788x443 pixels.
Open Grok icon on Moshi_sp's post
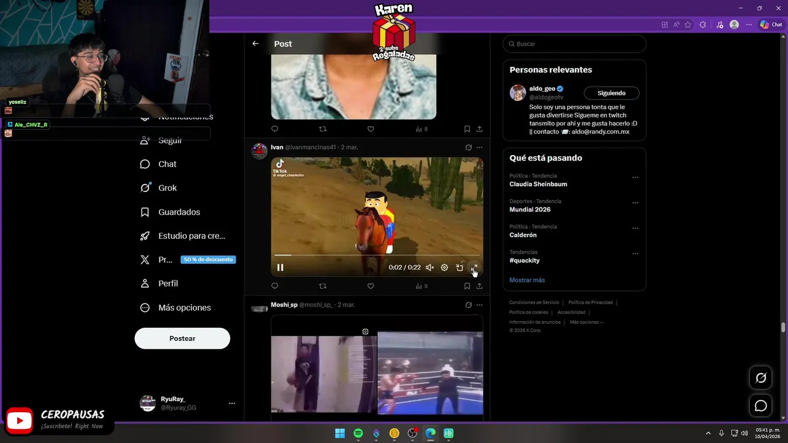468,305
